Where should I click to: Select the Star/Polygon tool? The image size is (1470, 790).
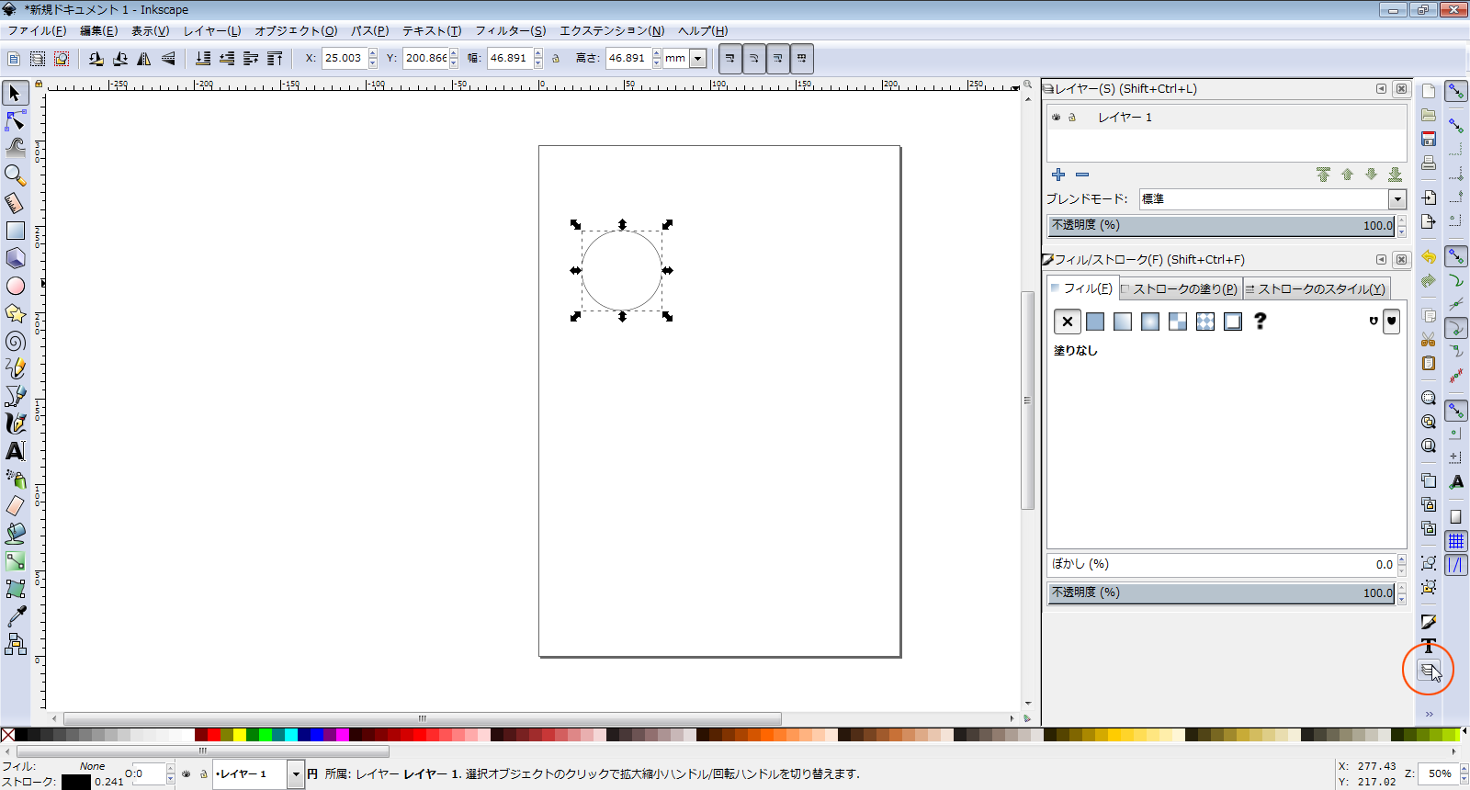click(x=16, y=313)
